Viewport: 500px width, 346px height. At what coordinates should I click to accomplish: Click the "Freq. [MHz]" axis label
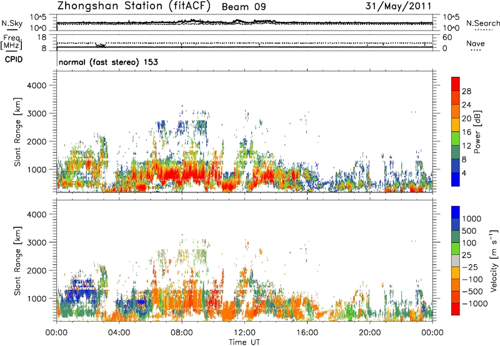point(12,42)
